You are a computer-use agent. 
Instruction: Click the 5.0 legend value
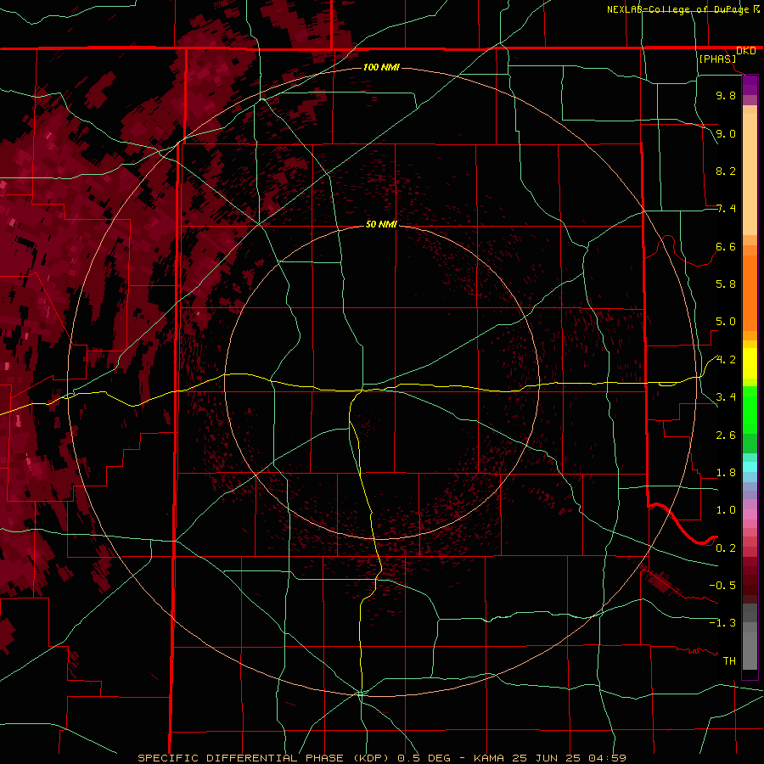point(726,322)
